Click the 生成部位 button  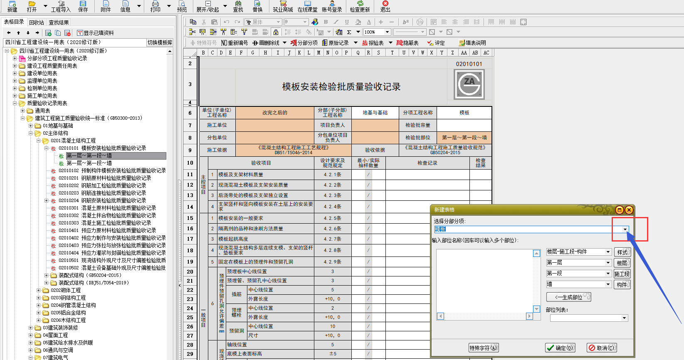(569, 297)
